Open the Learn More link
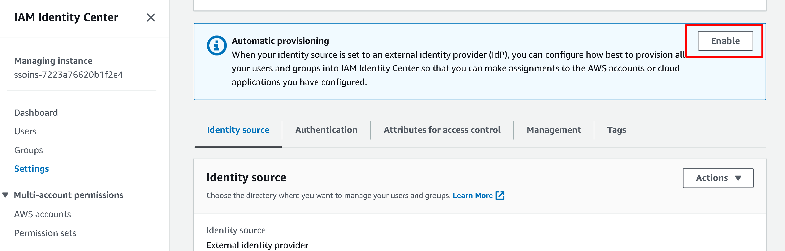Viewport: 785px width, 251px height. point(472,196)
